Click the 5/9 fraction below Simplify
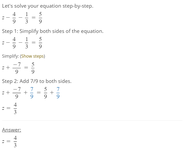 click(33, 68)
